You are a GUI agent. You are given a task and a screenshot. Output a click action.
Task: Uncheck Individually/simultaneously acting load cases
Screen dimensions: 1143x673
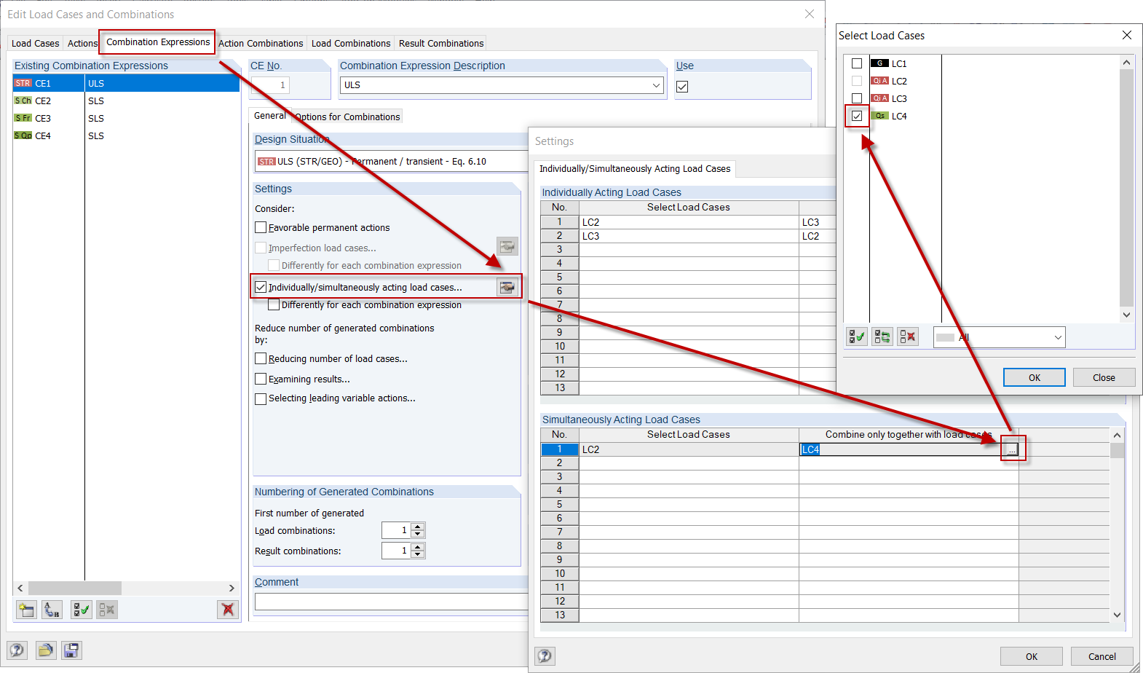(261, 288)
